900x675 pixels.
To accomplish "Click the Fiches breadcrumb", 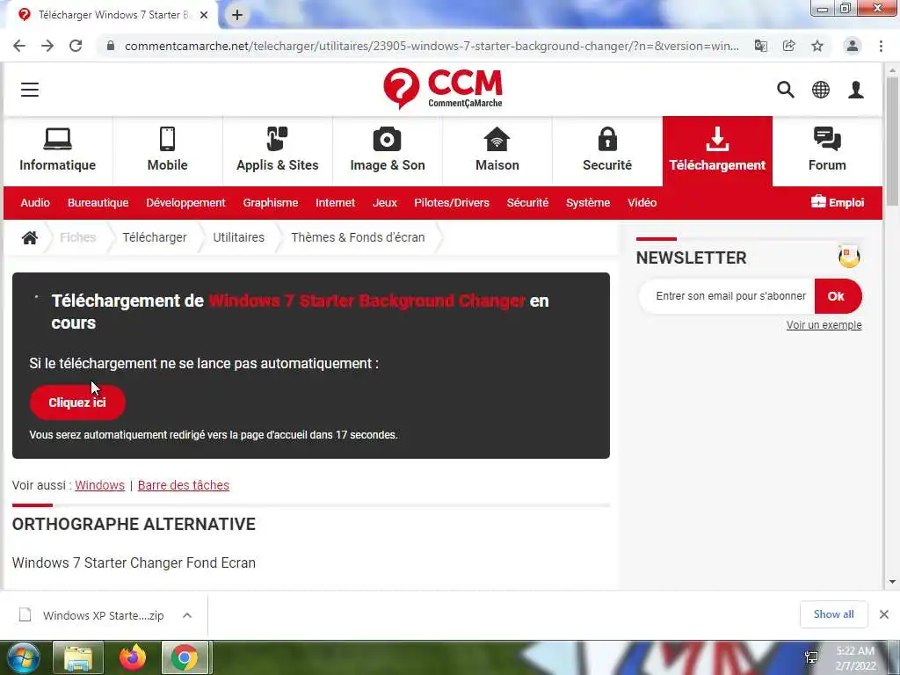I will click(77, 237).
